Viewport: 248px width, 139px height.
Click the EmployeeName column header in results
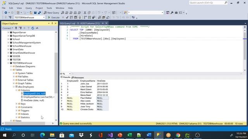(x=88, y=81)
